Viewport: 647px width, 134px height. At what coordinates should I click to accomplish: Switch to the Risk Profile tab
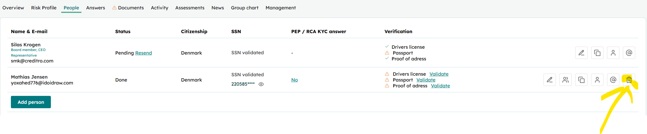pos(44,8)
